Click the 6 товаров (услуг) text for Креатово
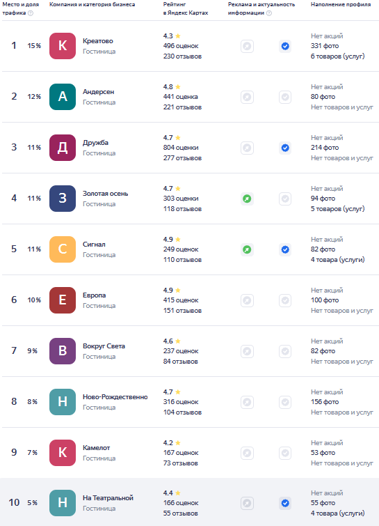 (x=337, y=56)
